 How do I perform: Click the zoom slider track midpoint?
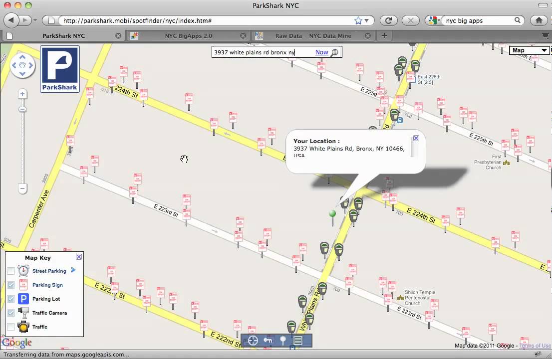22,141
